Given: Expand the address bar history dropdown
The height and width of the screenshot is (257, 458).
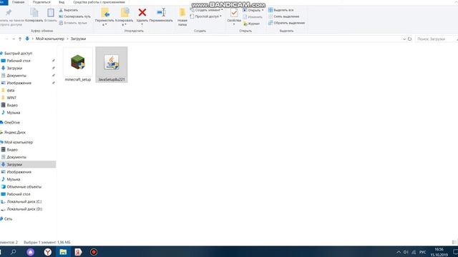Looking at the screenshot, I should click(x=404, y=39).
